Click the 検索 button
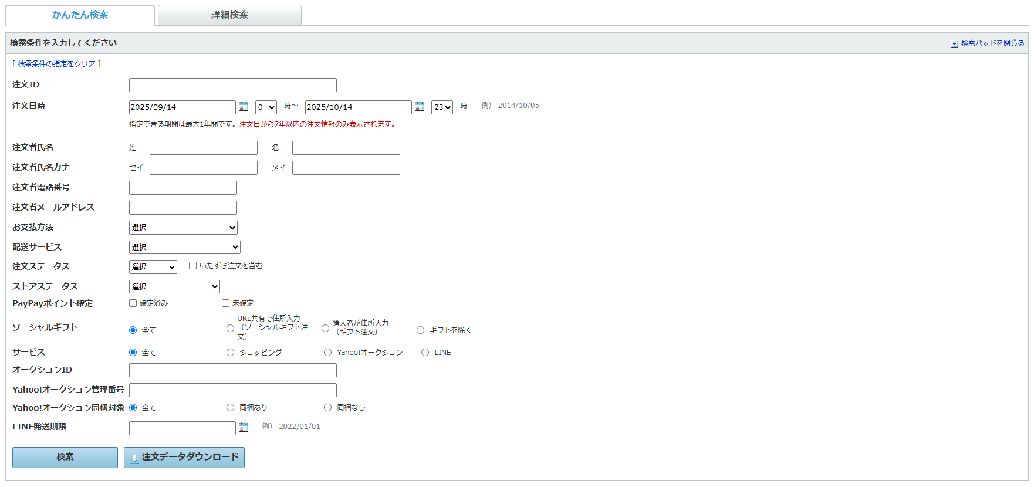 65,457
